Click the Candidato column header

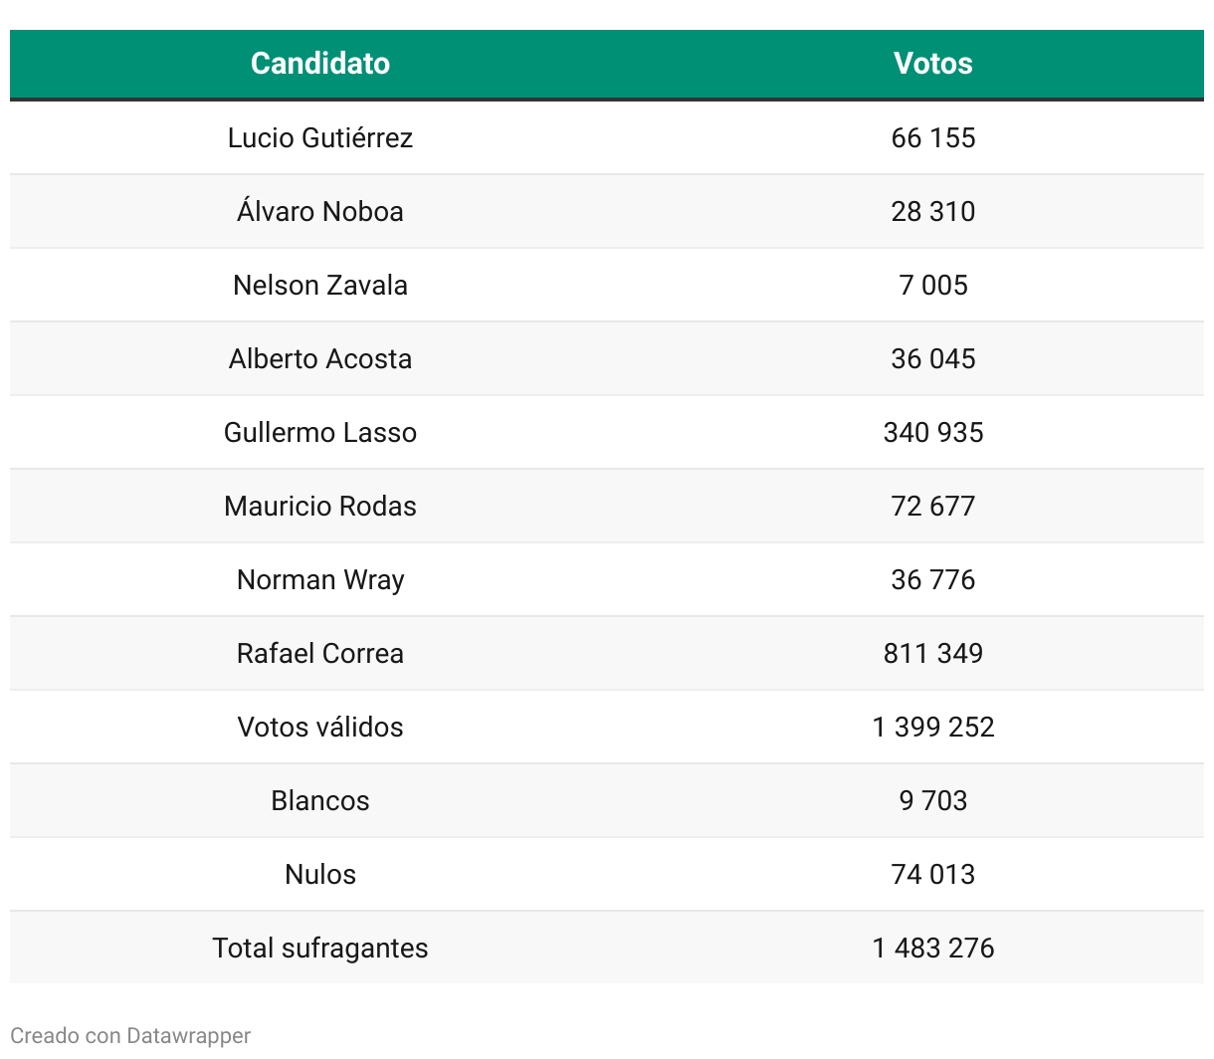point(320,64)
